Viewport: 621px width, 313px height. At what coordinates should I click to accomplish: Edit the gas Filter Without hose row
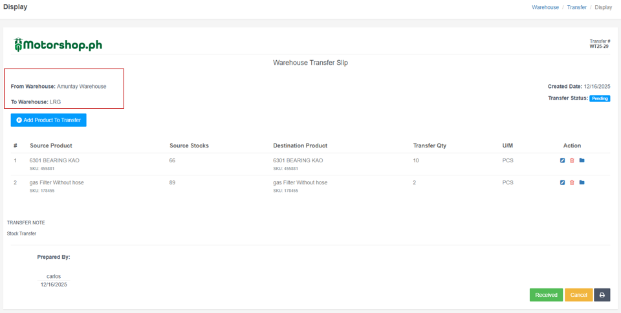(562, 182)
